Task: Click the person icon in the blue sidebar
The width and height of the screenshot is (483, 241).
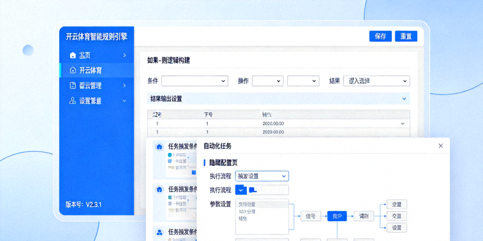Action: (x=72, y=101)
